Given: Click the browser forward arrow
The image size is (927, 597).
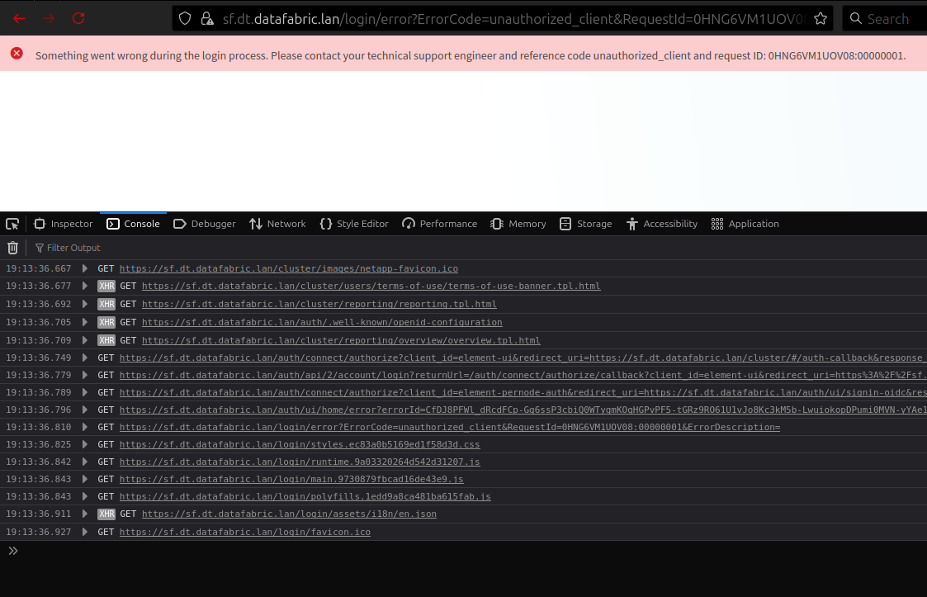Looking at the screenshot, I should point(49,18).
